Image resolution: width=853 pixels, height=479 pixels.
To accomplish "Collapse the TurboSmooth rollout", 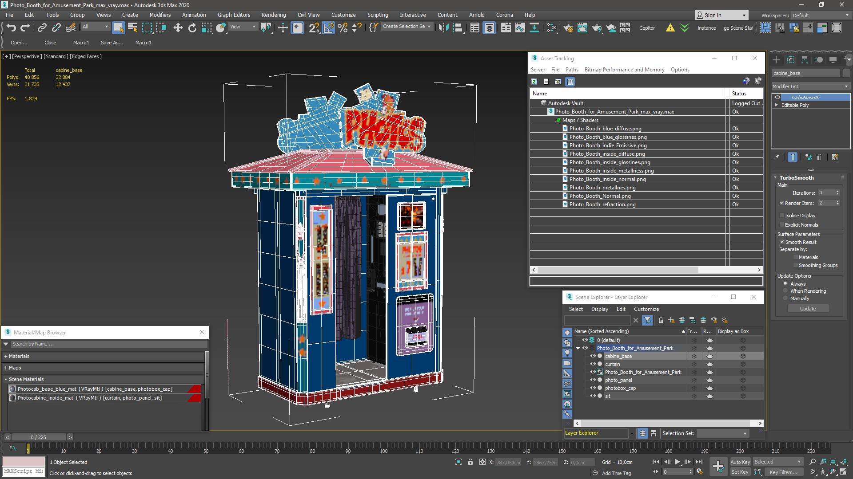I will pyautogui.click(x=775, y=178).
